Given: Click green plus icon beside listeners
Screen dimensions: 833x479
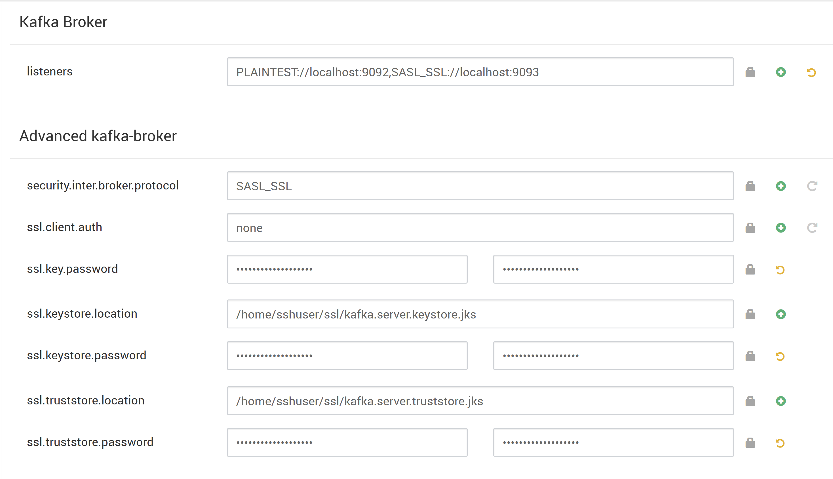Looking at the screenshot, I should pos(781,72).
